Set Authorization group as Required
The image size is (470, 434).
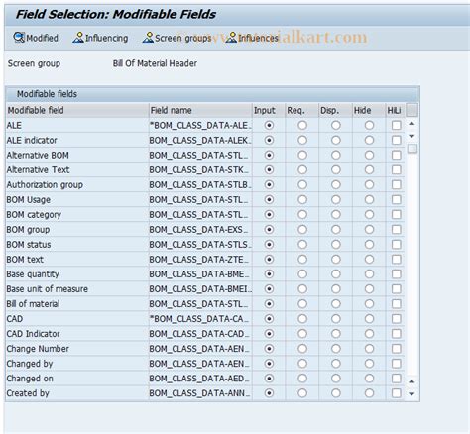(302, 184)
